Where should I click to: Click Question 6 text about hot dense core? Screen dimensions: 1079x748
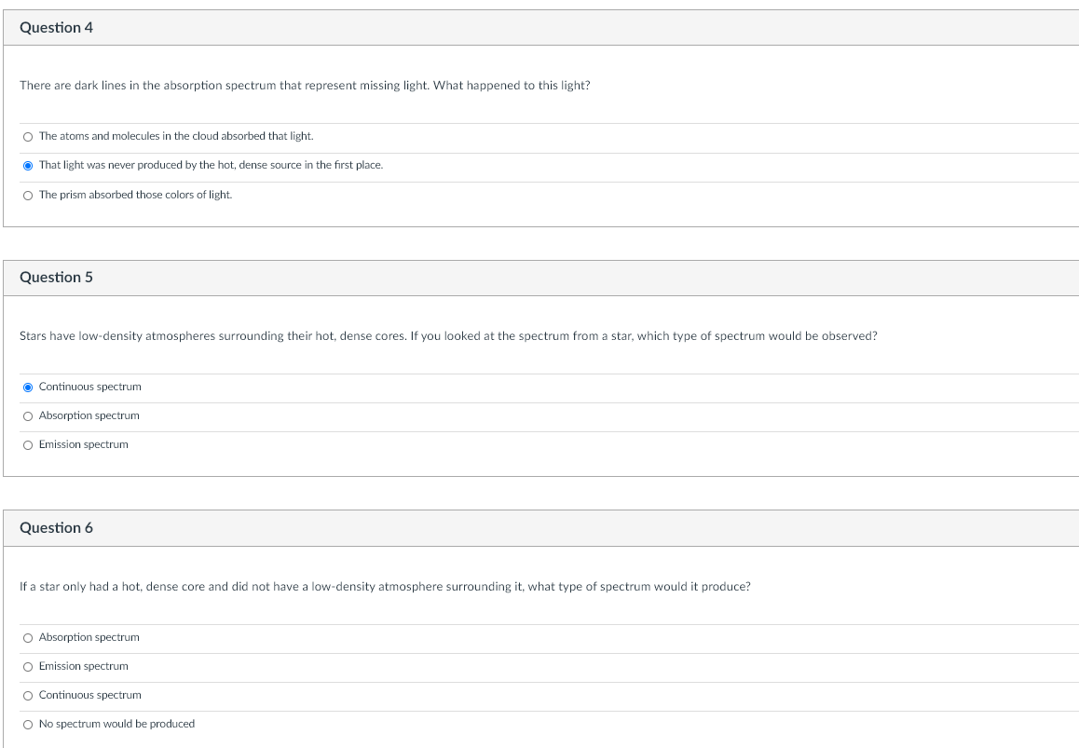pyautogui.click(x=385, y=586)
